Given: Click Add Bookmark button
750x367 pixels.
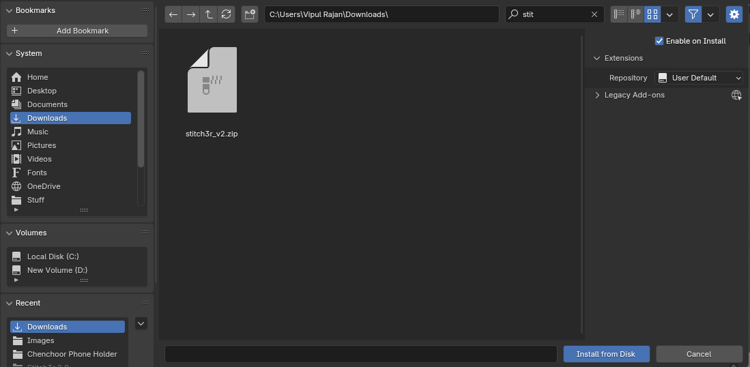Looking at the screenshot, I should (77, 31).
